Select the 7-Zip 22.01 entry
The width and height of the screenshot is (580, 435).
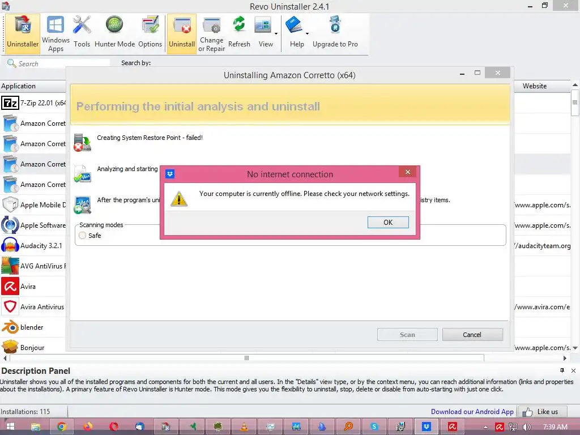(x=33, y=103)
